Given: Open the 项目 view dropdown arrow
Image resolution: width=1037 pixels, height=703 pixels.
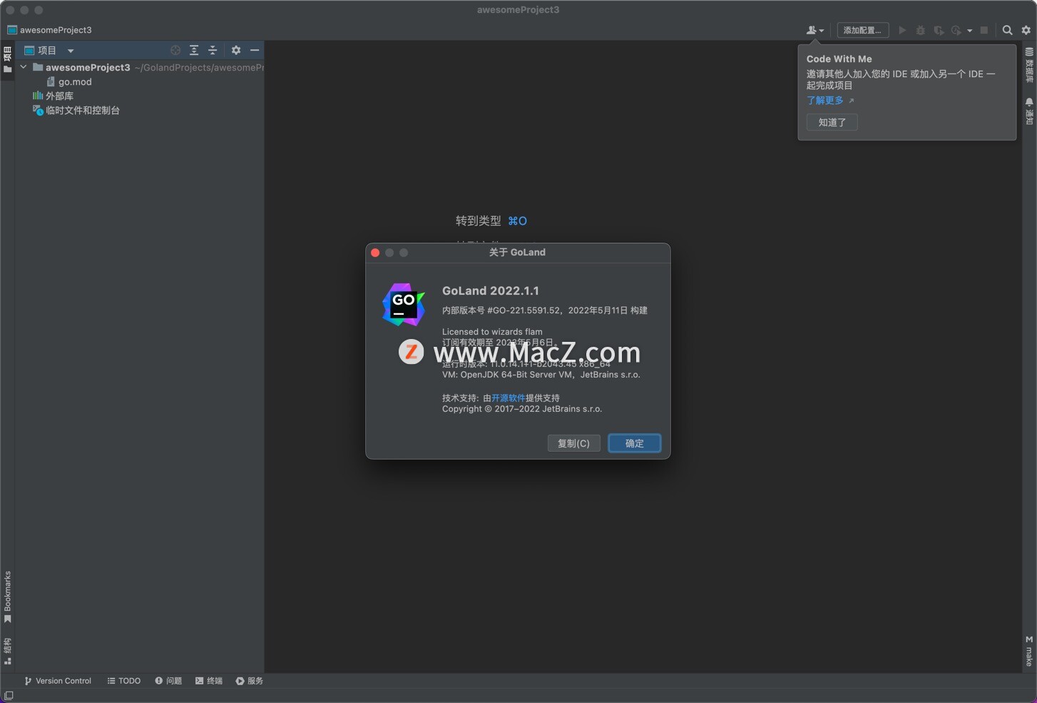Looking at the screenshot, I should click(x=71, y=51).
